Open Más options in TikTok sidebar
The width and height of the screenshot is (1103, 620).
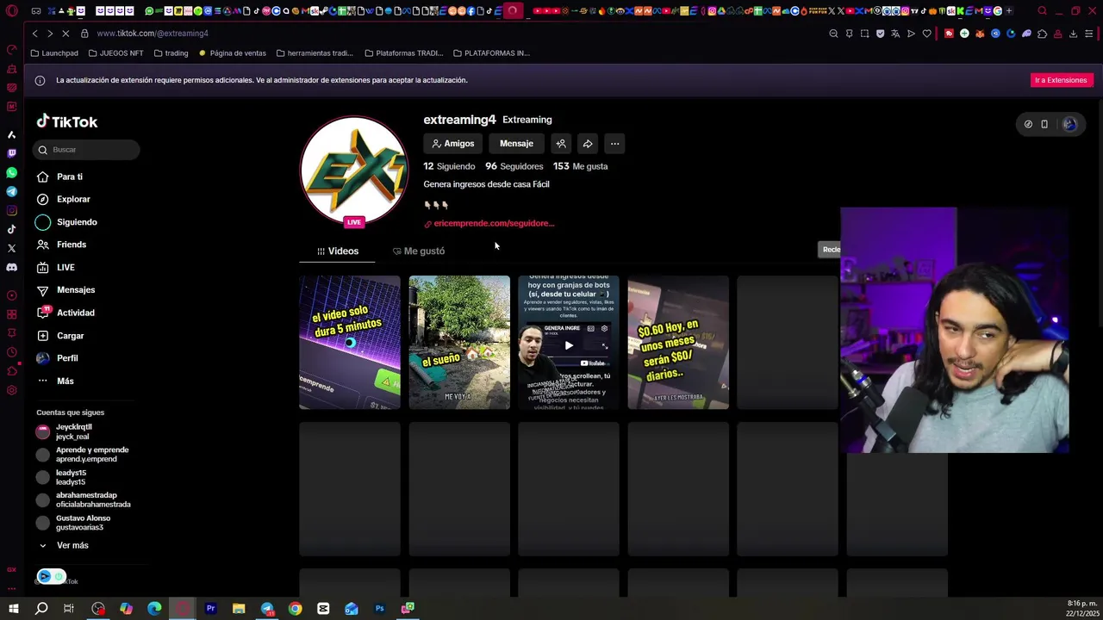pos(56,381)
